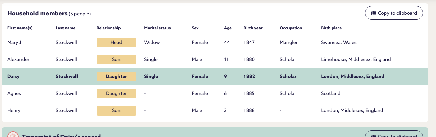Click the Household members heading
This screenshot has width=436, height=137.
tap(37, 14)
